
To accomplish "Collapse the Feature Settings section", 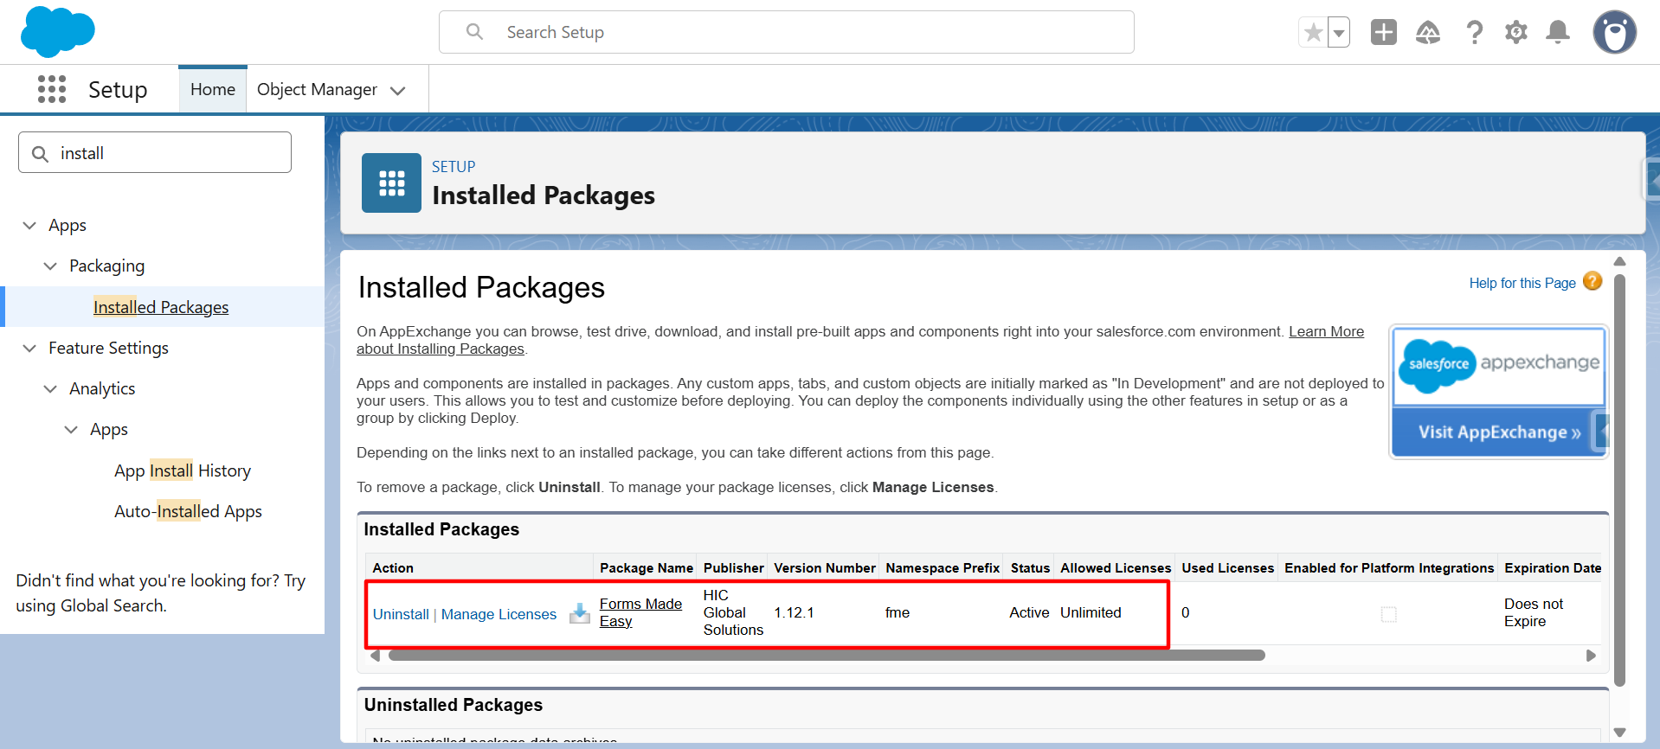I will (29, 349).
